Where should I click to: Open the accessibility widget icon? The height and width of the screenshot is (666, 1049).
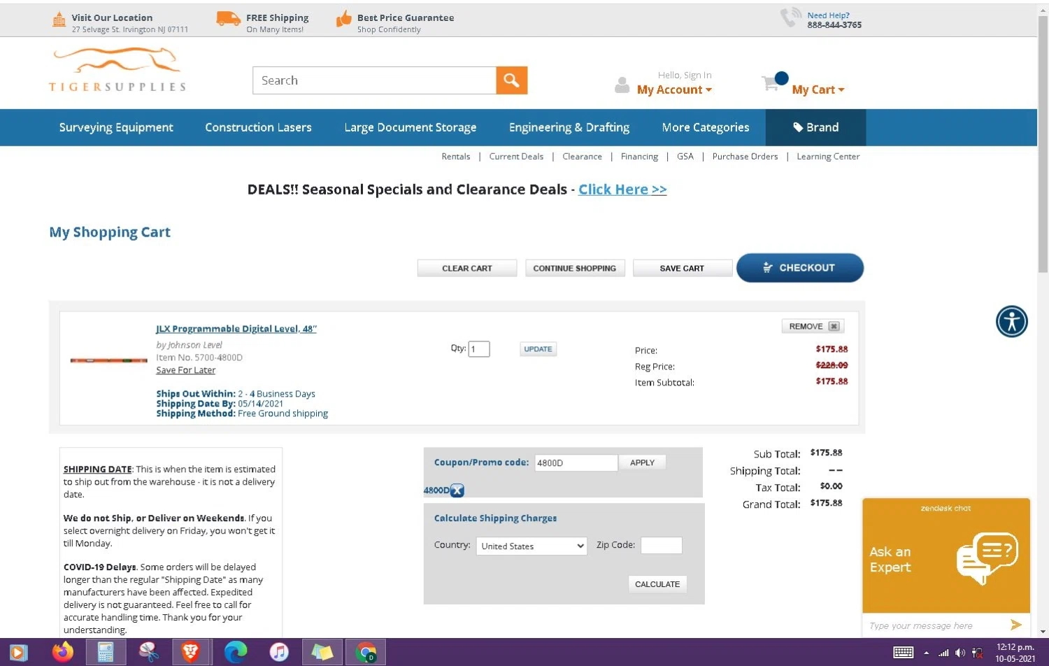pos(1011,322)
